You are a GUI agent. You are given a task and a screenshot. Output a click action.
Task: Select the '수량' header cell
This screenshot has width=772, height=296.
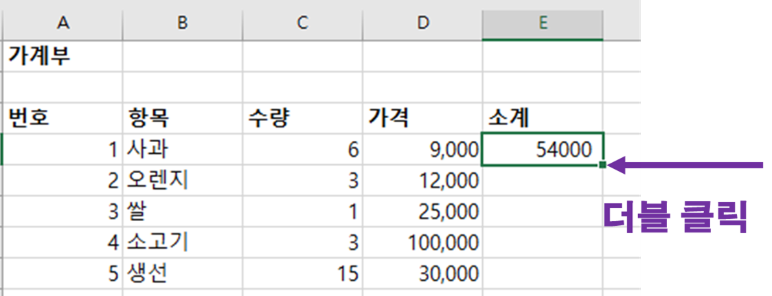(302, 118)
